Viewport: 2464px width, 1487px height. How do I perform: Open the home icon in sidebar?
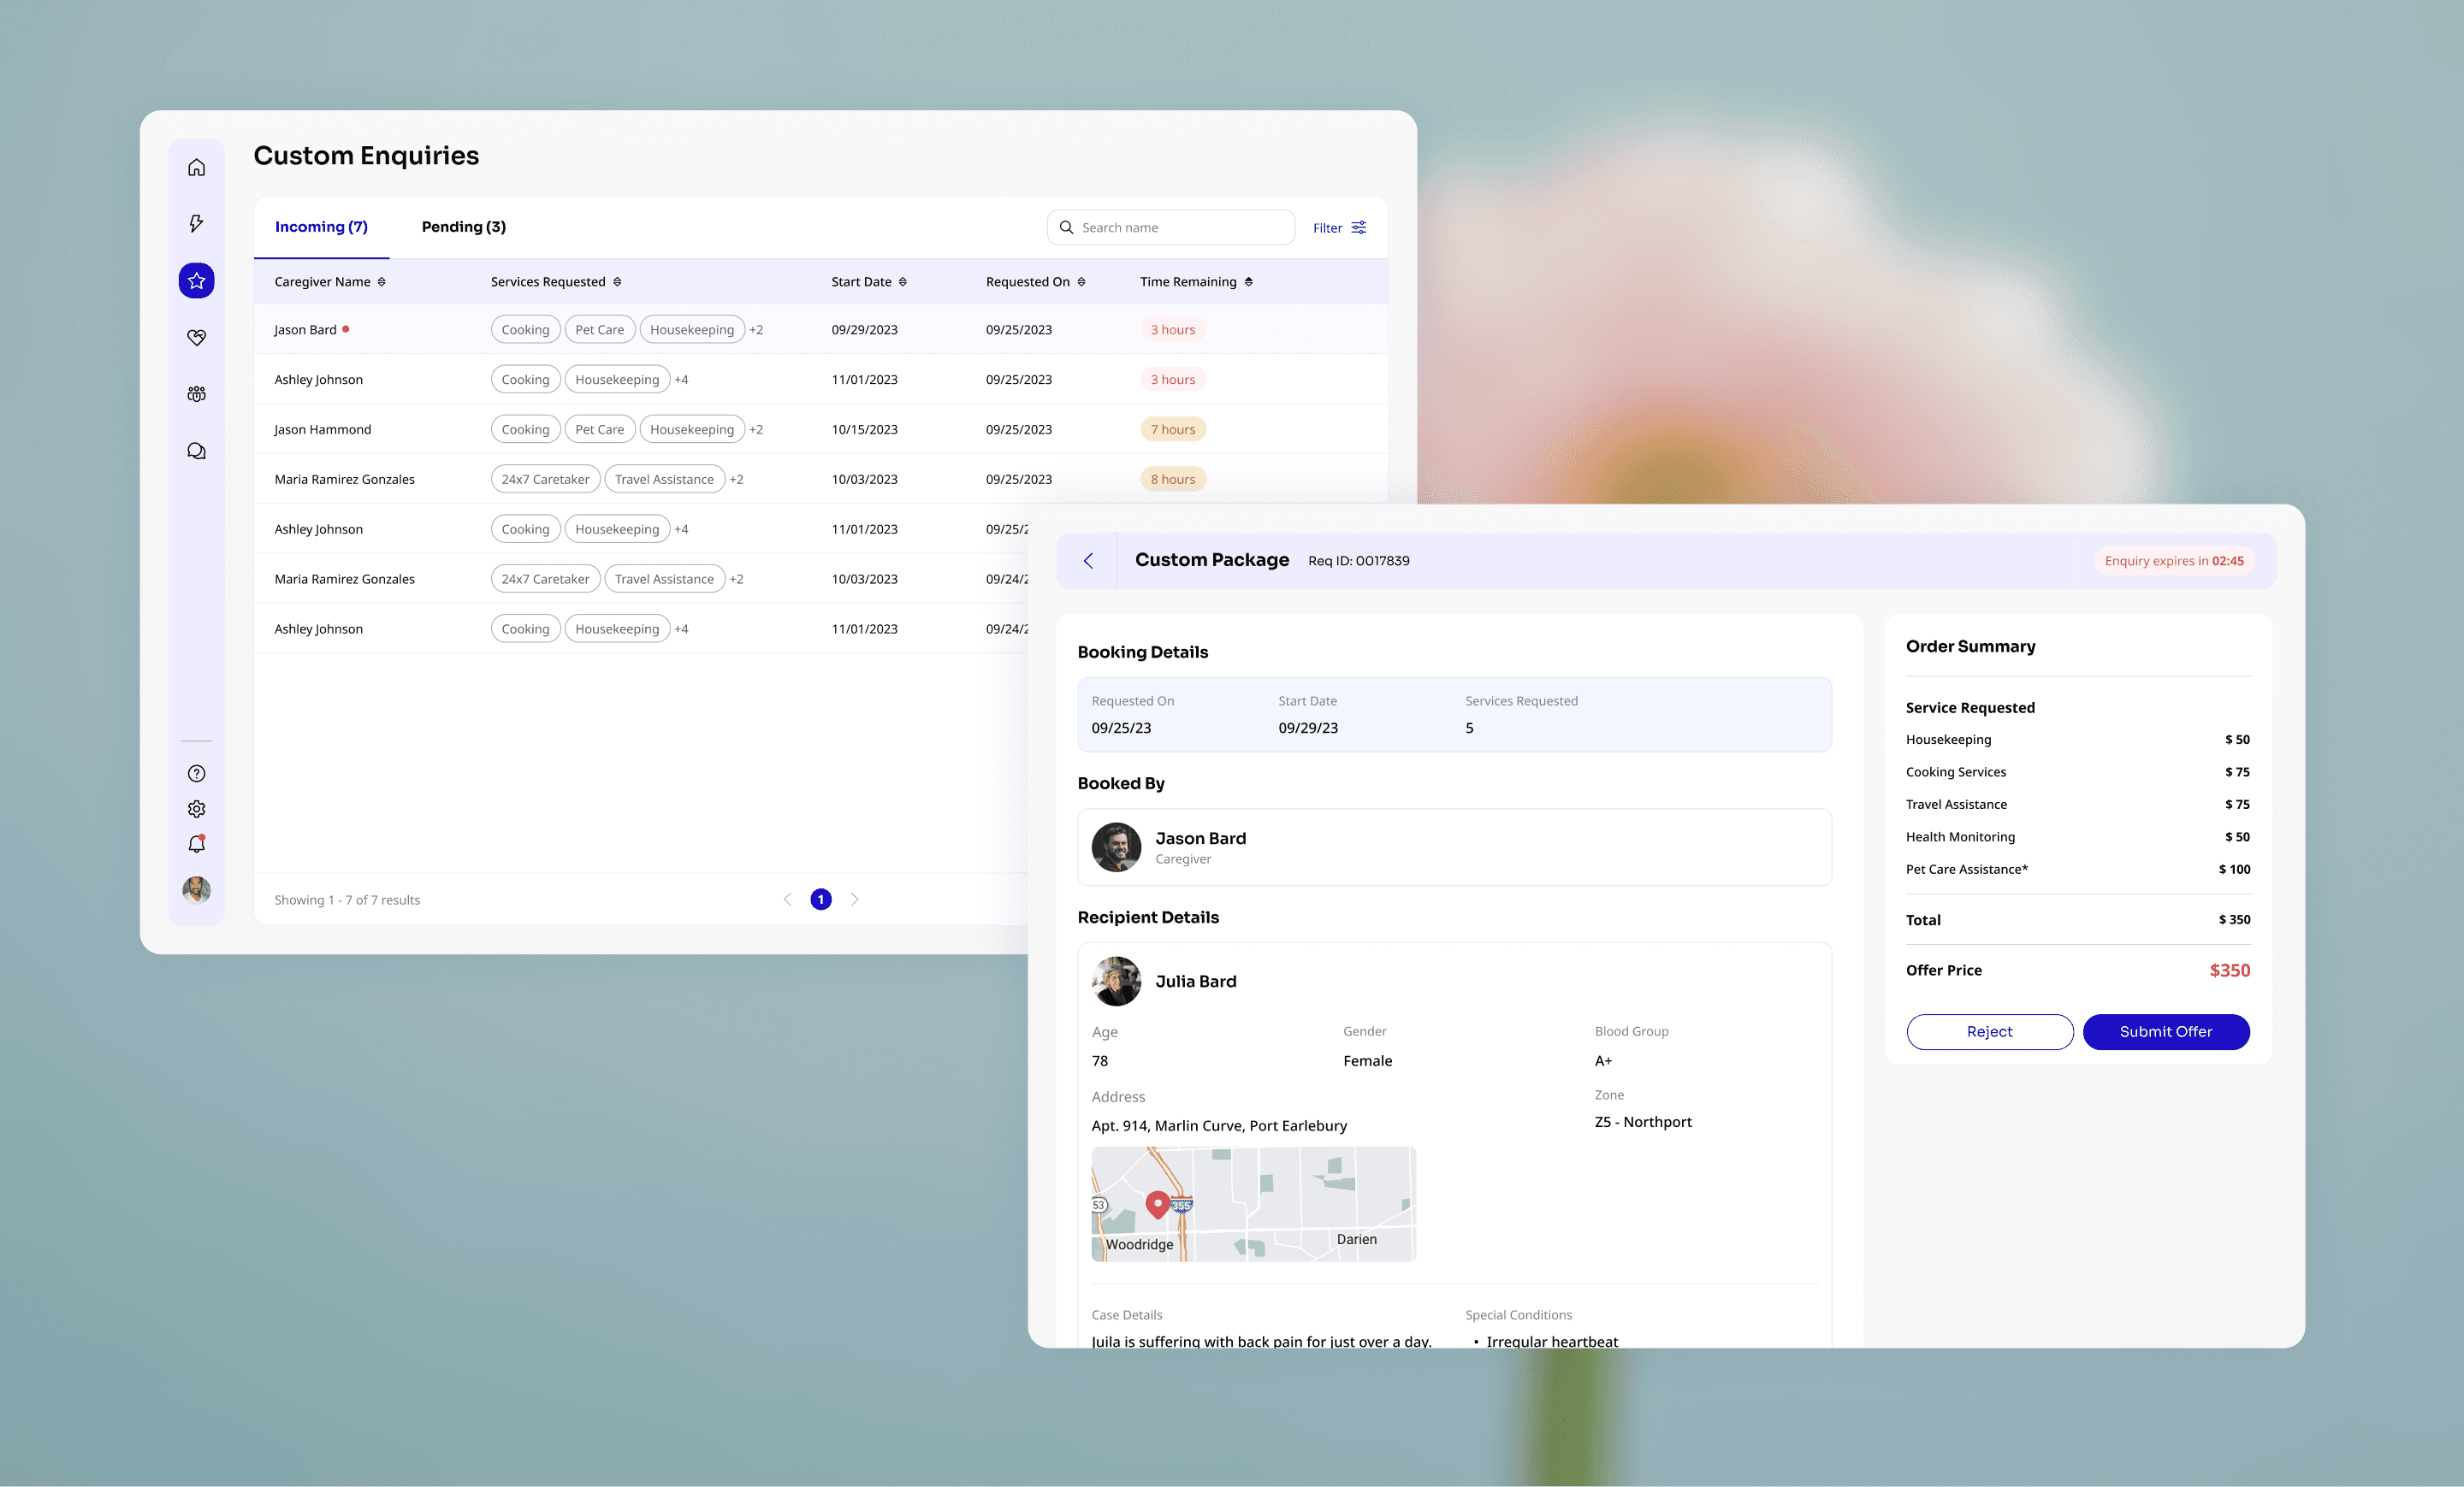[196, 167]
